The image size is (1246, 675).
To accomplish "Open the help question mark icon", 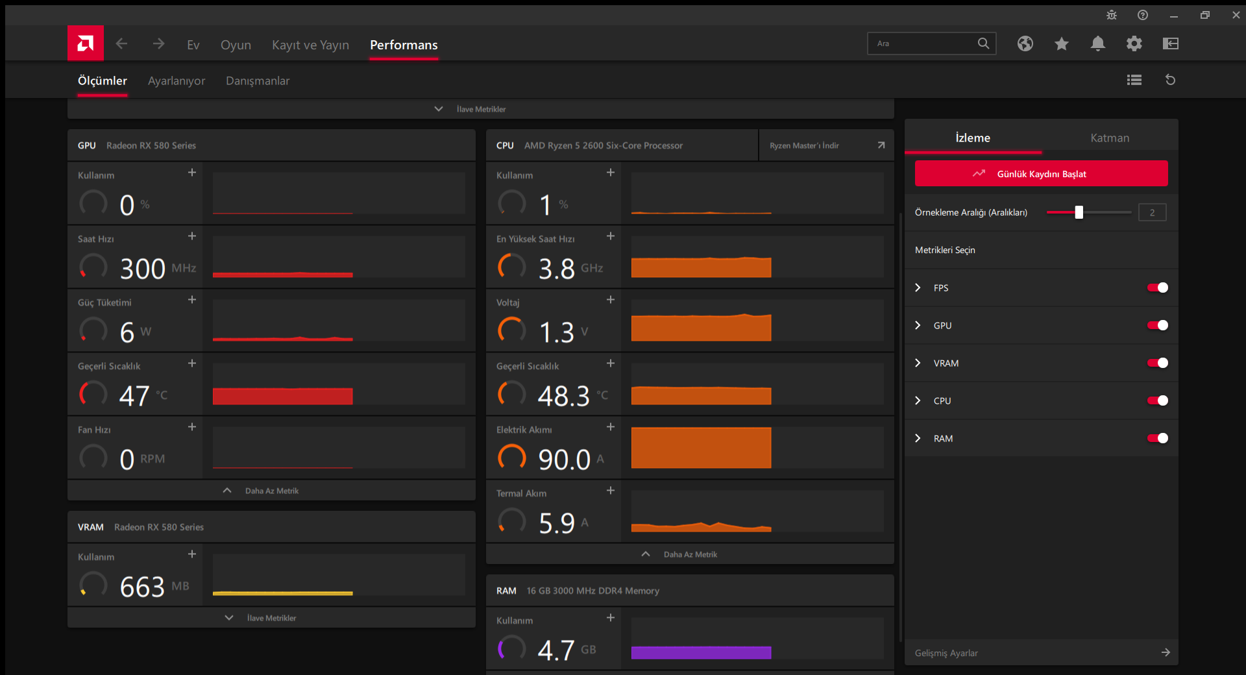I will pos(1143,15).
